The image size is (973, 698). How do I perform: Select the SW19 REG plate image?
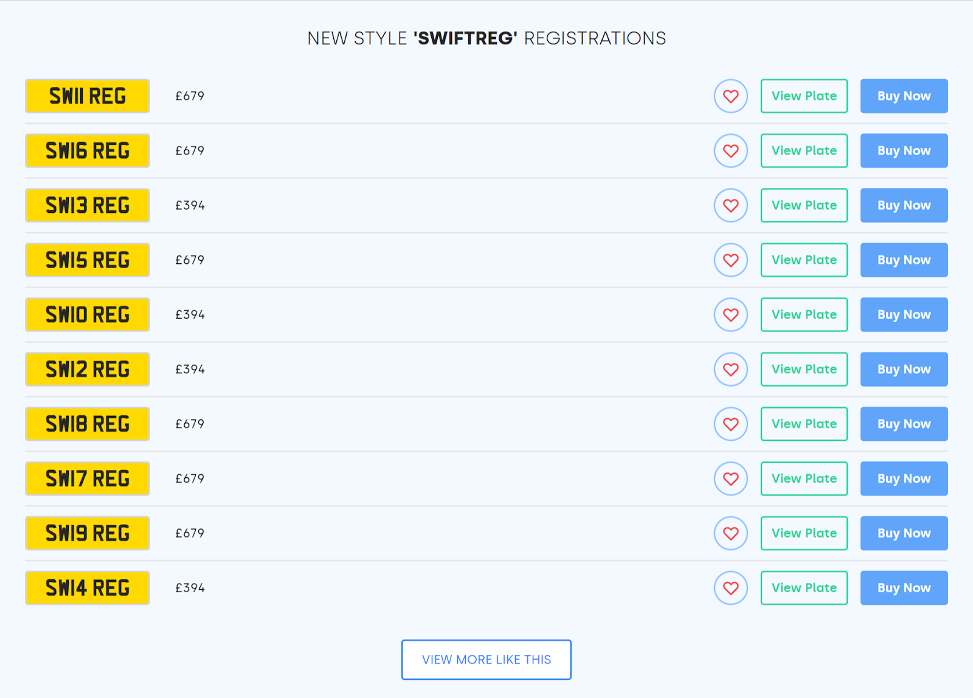click(88, 533)
